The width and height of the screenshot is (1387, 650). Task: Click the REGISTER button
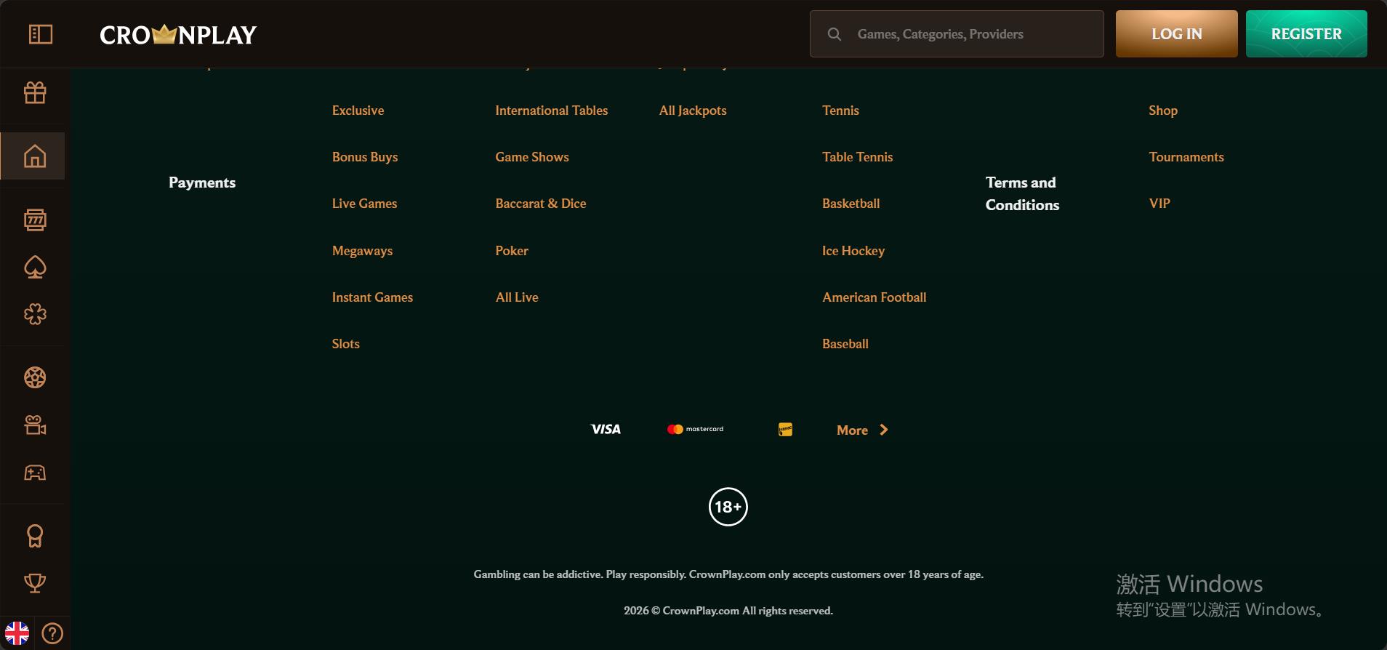coord(1306,34)
